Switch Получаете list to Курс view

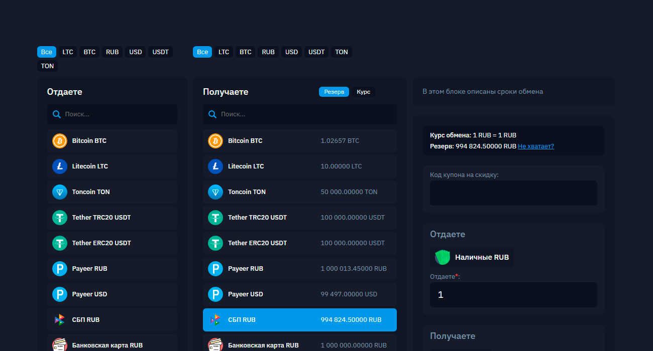[364, 92]
